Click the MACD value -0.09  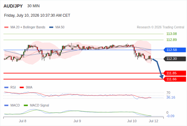[170, 116]
